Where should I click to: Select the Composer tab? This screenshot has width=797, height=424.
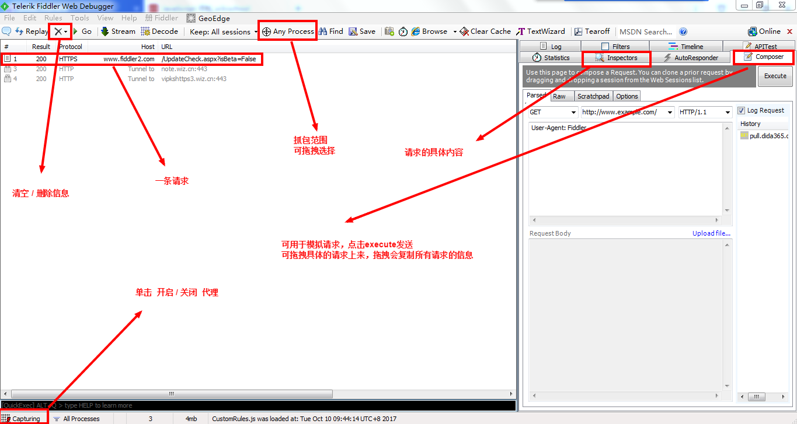coord(764,57)
